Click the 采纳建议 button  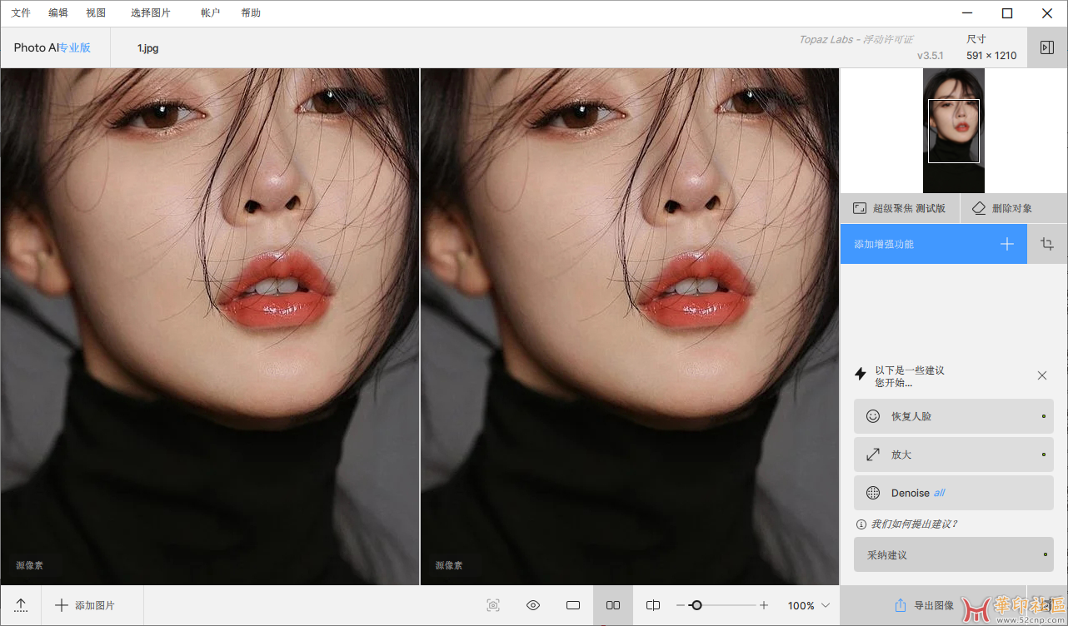point(953,554)
